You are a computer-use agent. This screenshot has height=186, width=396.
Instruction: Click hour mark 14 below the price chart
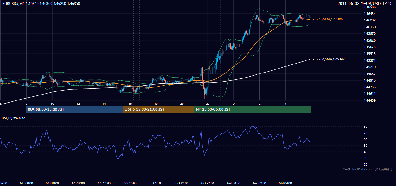104,104
